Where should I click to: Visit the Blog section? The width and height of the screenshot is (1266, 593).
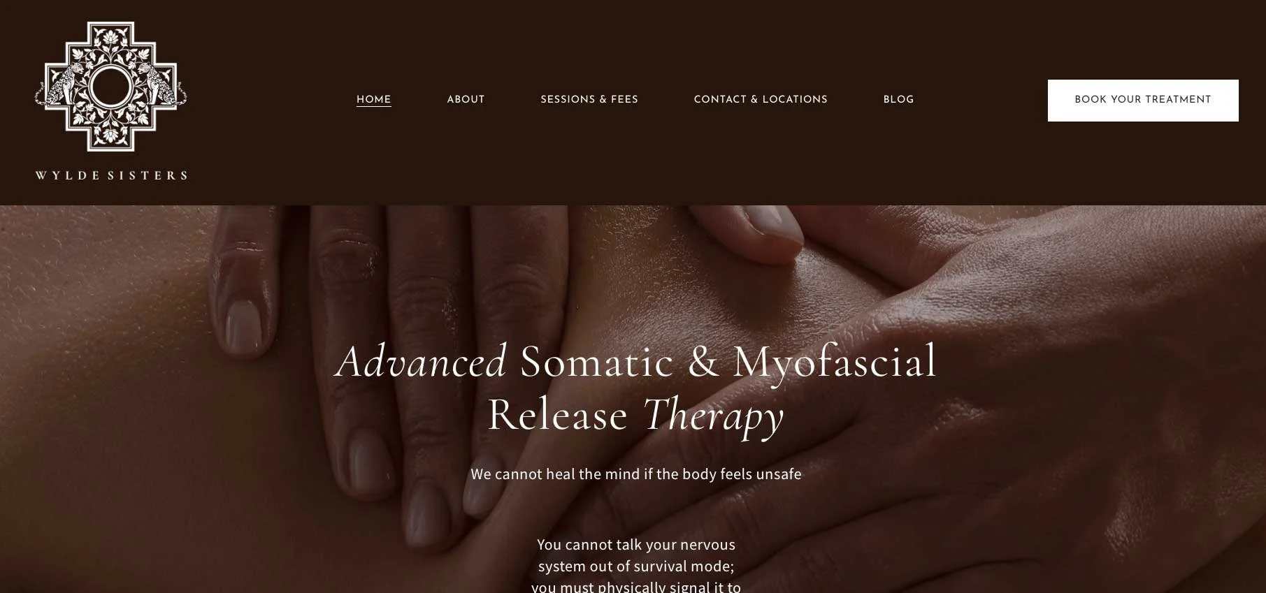pos(898,100)
